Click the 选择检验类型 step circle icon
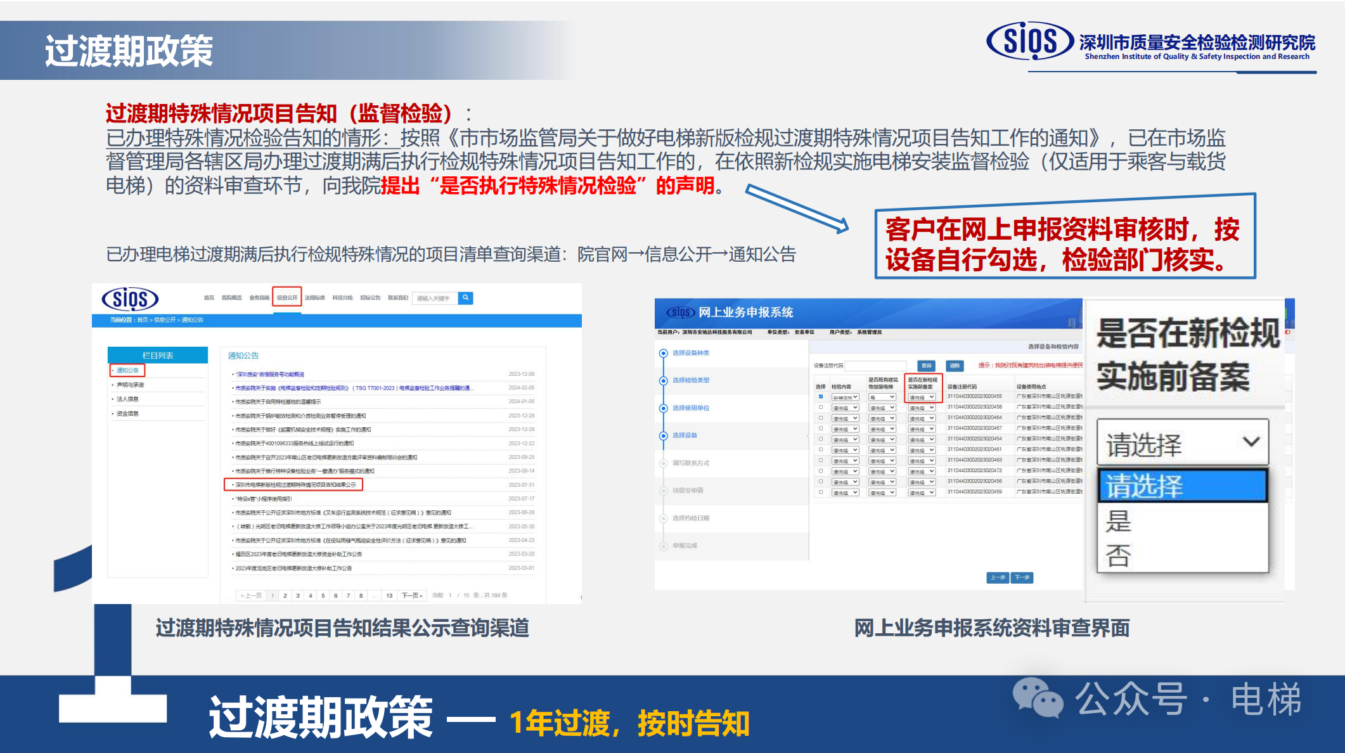 (663, 380)
